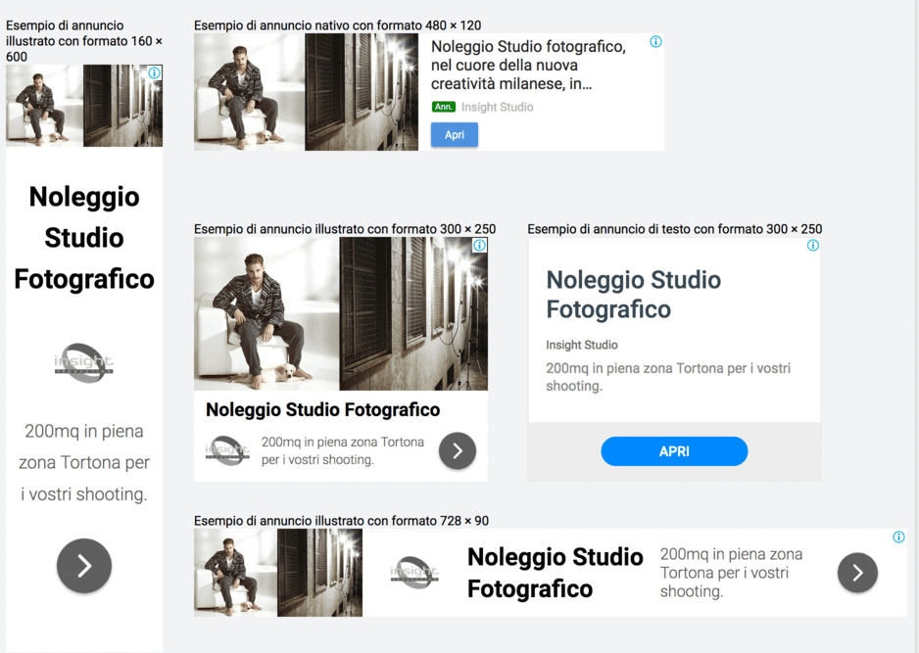Click the info icon on the text 300 × 250 ad
The width and height of the screenshot is (919, 653).
point(812,246)
